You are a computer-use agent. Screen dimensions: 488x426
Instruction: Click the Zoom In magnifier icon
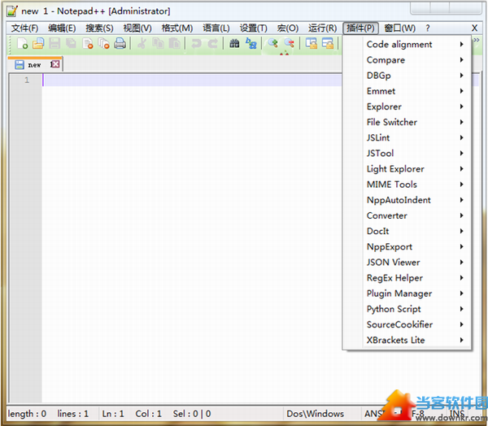tap(273, 44)
